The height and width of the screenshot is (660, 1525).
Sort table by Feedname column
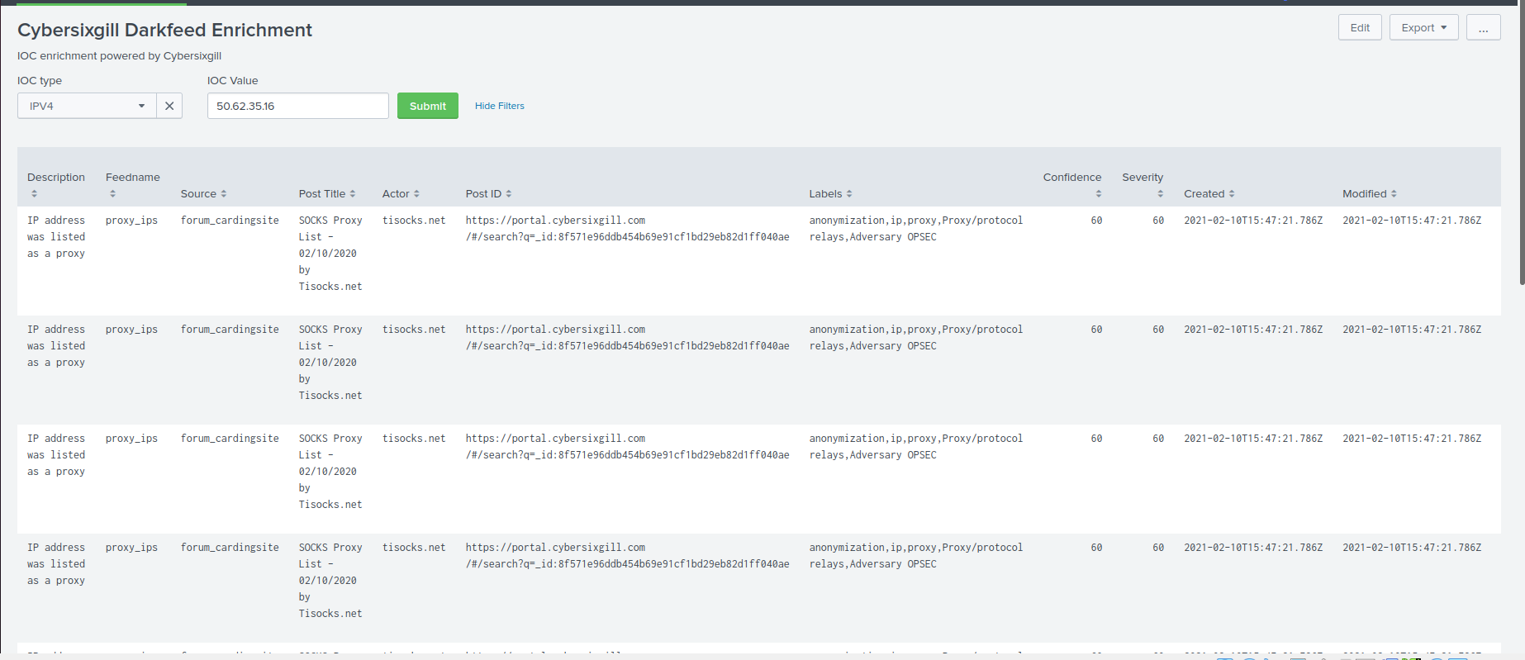[133, 185]
